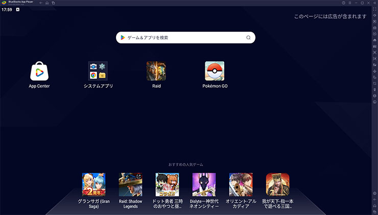This screenshot has height=215, width=378.
Task: Open the オリエント・アルカディア recommended game
Action: tap(241, 185)
